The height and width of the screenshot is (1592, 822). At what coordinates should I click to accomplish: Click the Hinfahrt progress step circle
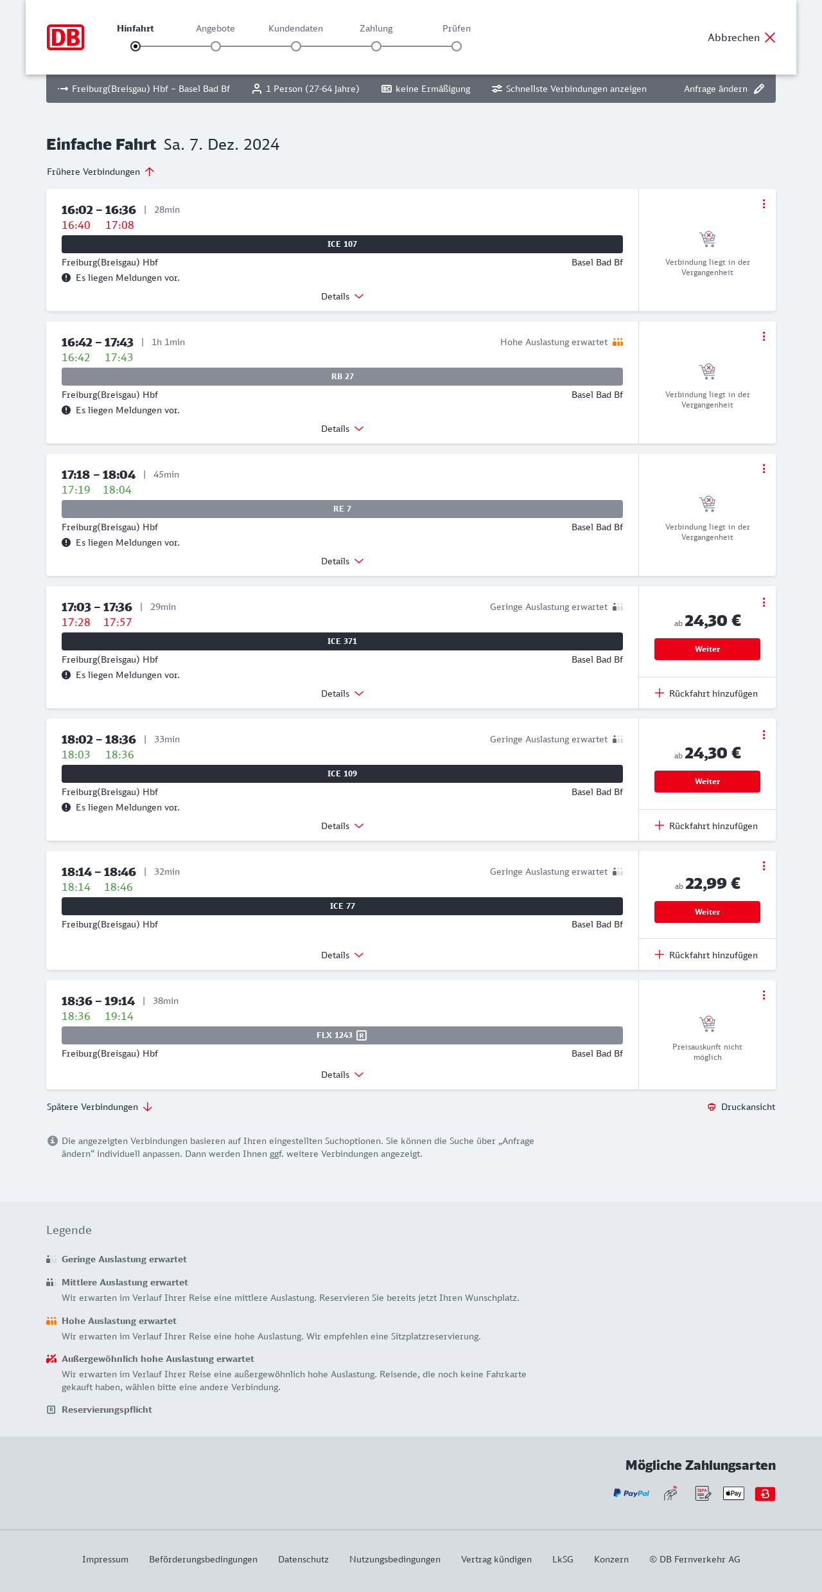tap(136, 46)
